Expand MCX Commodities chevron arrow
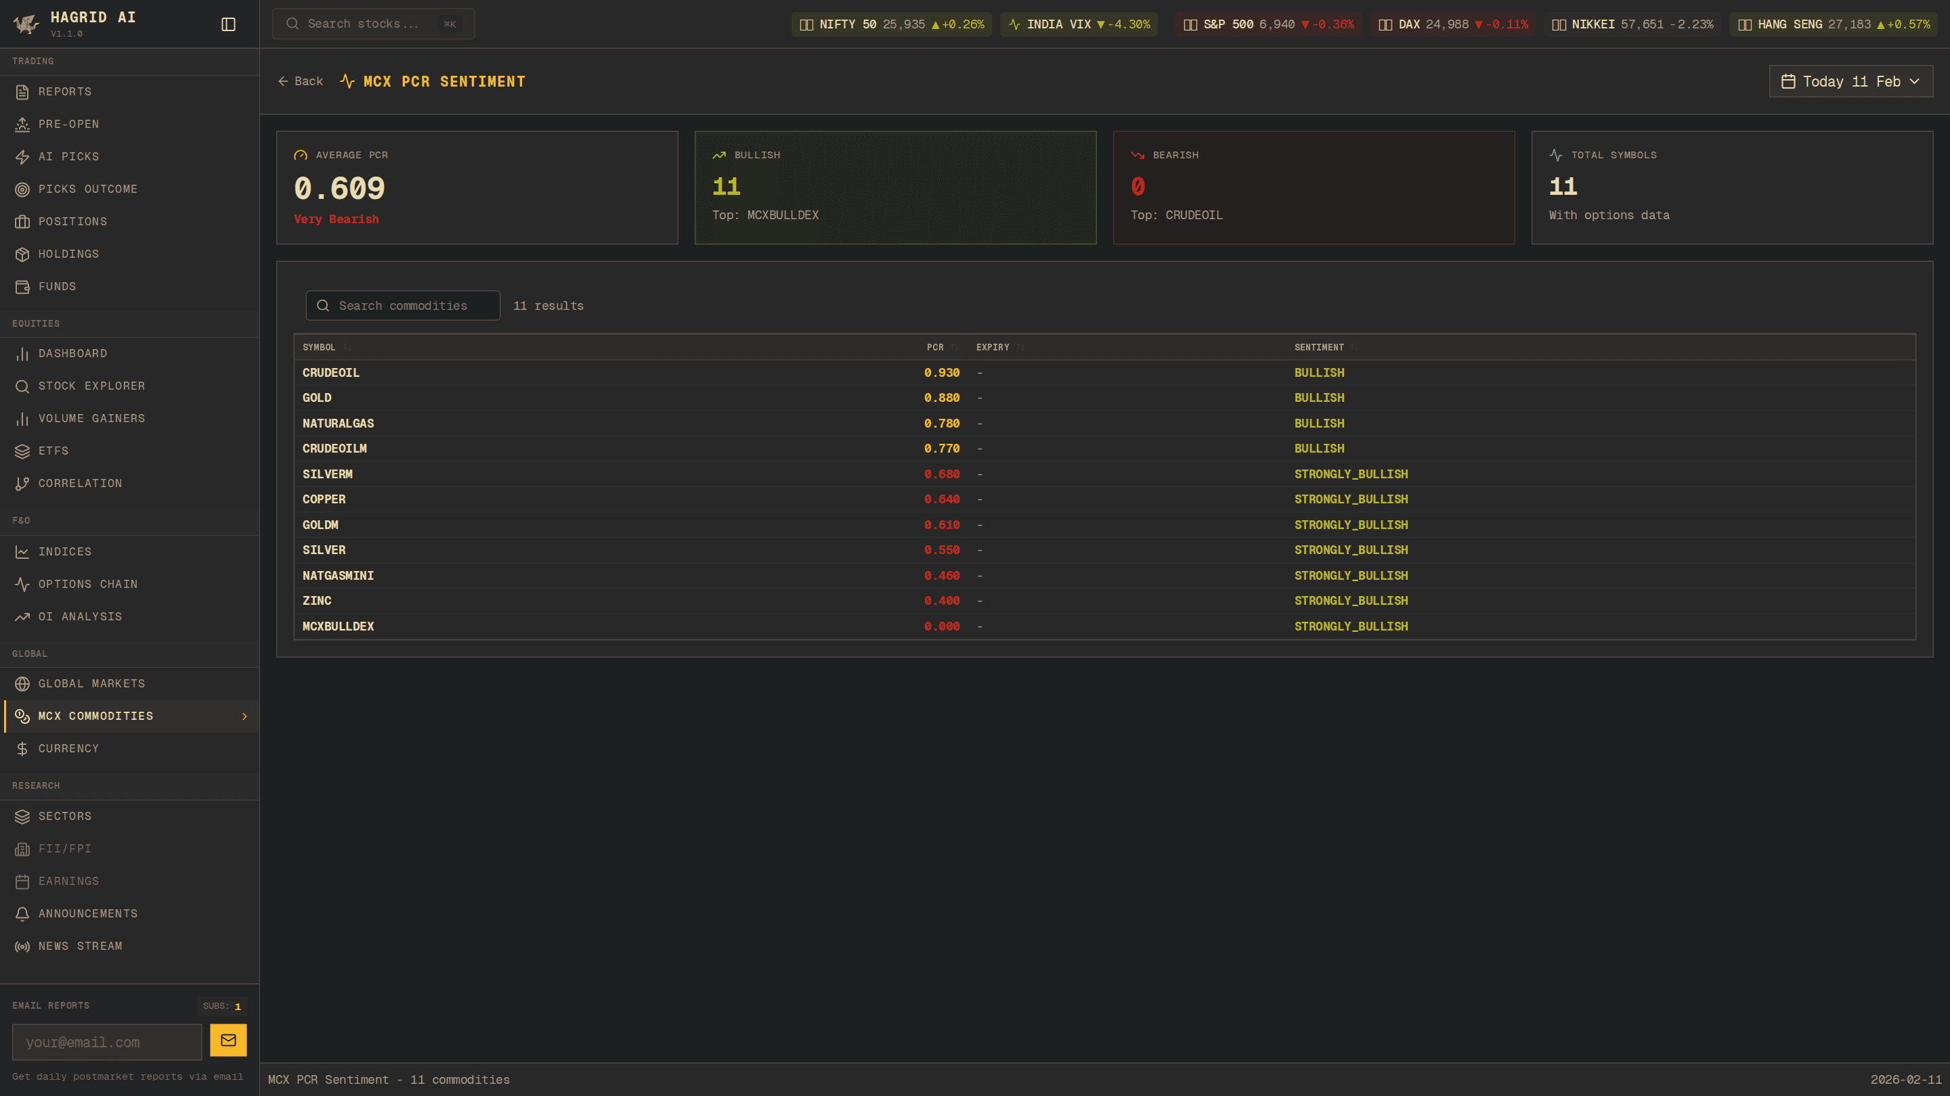1950x1096 pixels. 244,716
